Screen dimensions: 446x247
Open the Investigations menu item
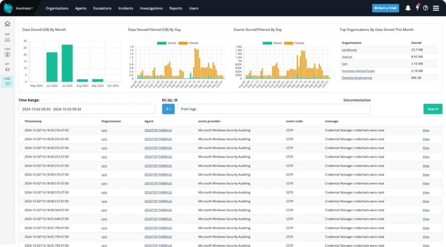[151, 8]
